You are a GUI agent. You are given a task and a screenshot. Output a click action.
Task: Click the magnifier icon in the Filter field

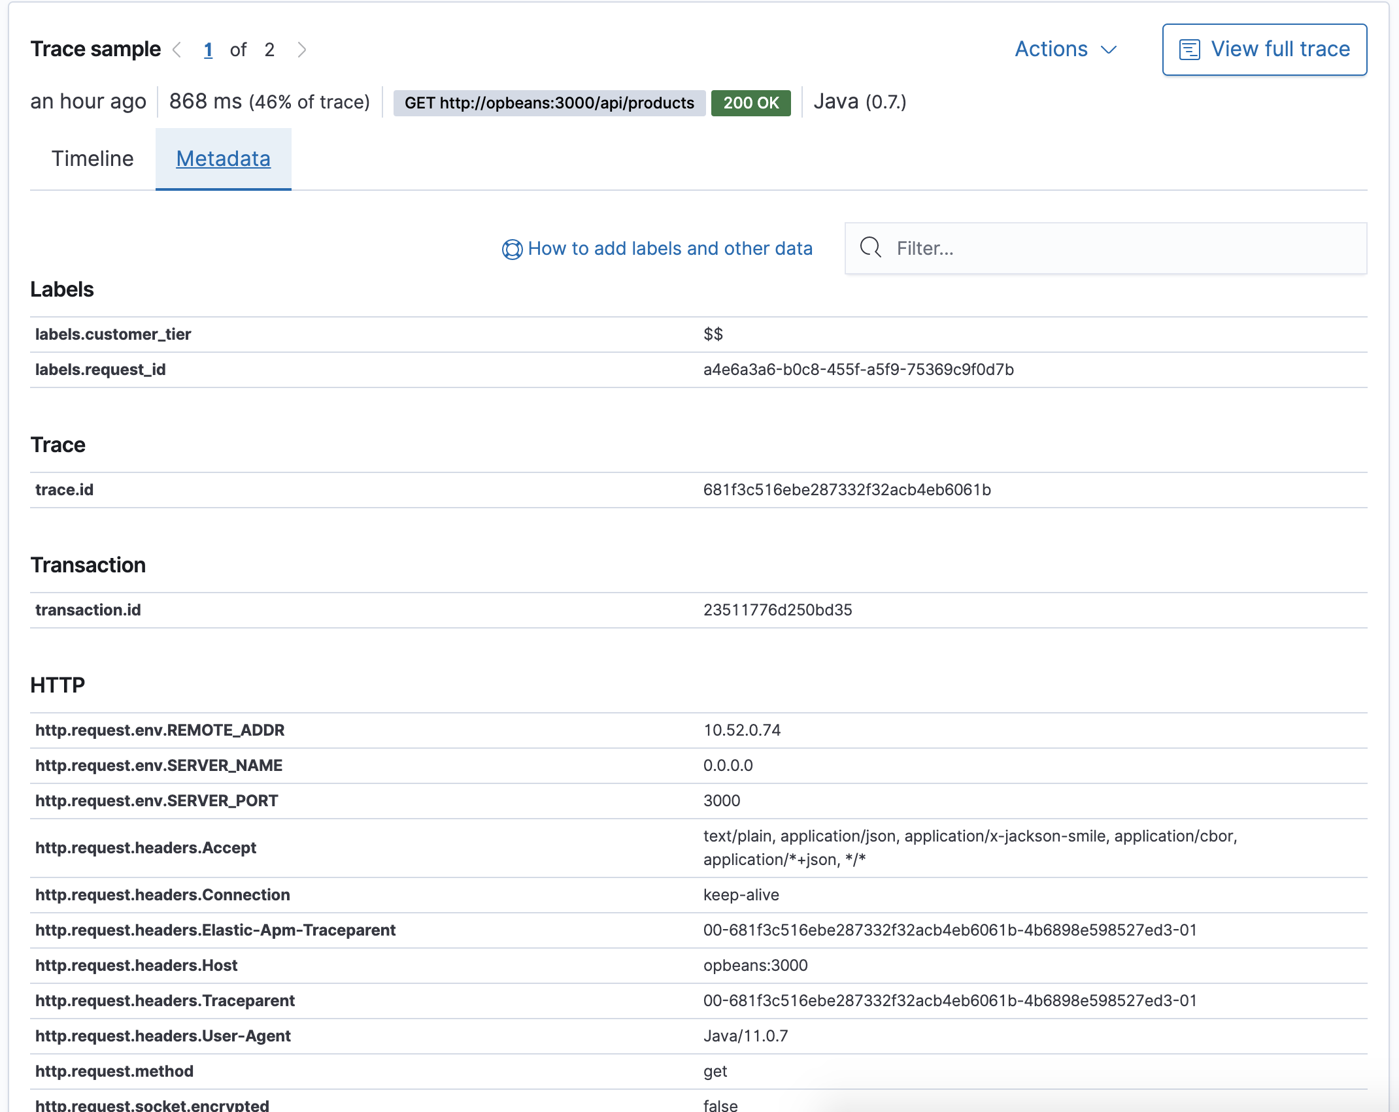tap(871, 248)
